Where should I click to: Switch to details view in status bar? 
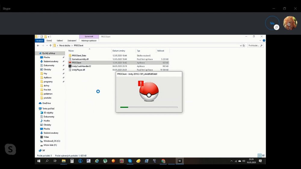coord(260,155)
